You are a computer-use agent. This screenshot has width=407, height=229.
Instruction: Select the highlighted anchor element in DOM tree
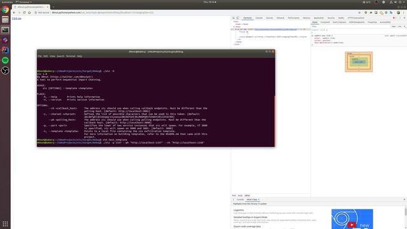tap(270, 29)
